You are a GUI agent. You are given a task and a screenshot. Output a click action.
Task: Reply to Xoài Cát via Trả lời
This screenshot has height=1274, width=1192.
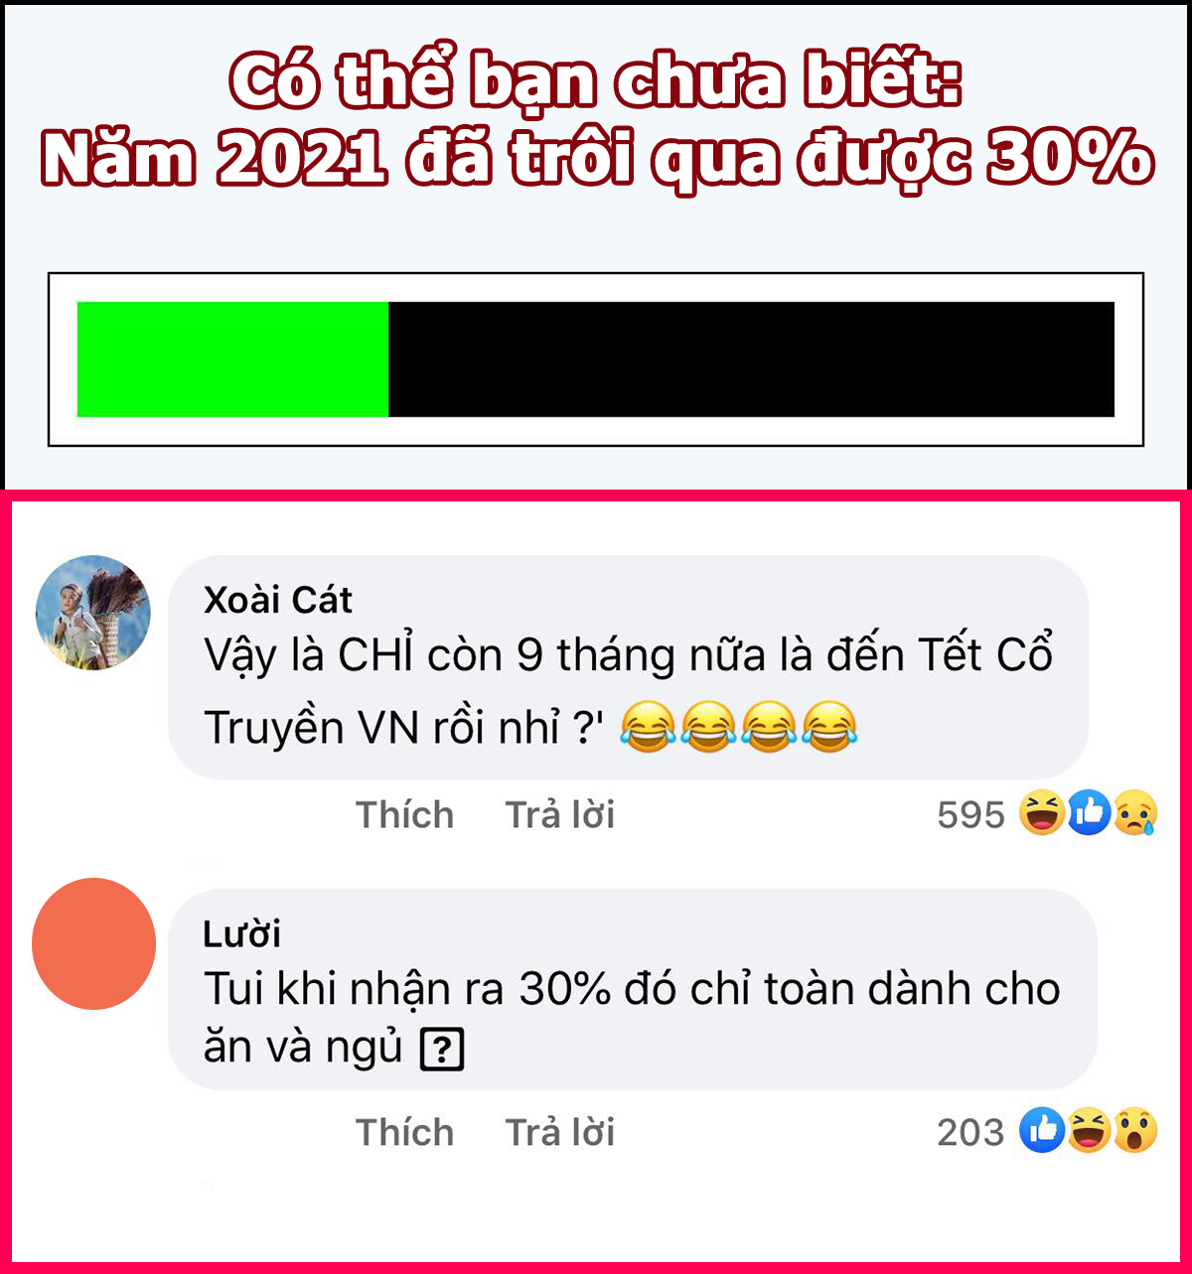tap(560, 814)
